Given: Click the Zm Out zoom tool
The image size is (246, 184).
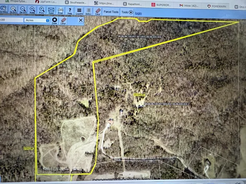Looking at the screenshot, I should pyautogui.click(x=23, y=10).
